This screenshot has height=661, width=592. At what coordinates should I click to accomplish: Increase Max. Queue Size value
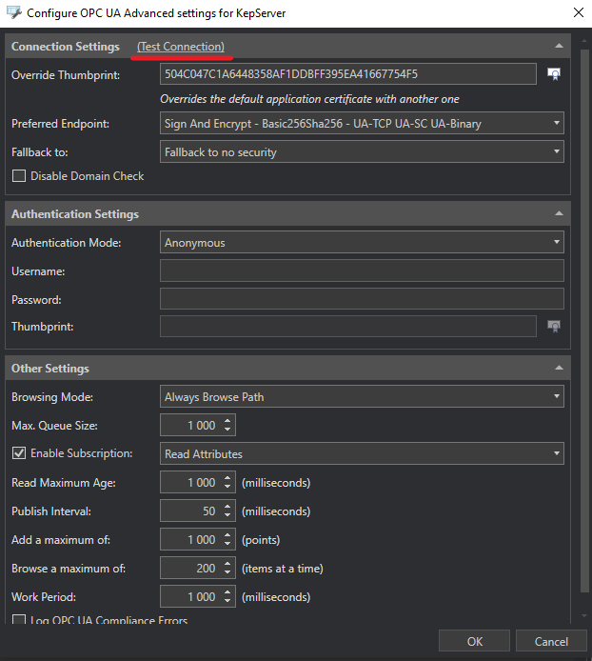pyautogui.click(x=227, y=421)
